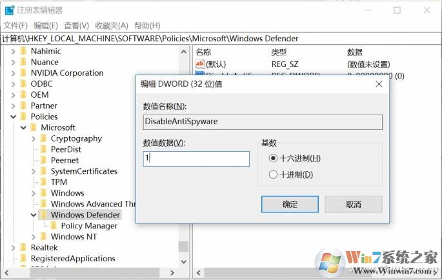442x280 pixels.
Task: Expand the Windows NT key
Action: [34, 237]
